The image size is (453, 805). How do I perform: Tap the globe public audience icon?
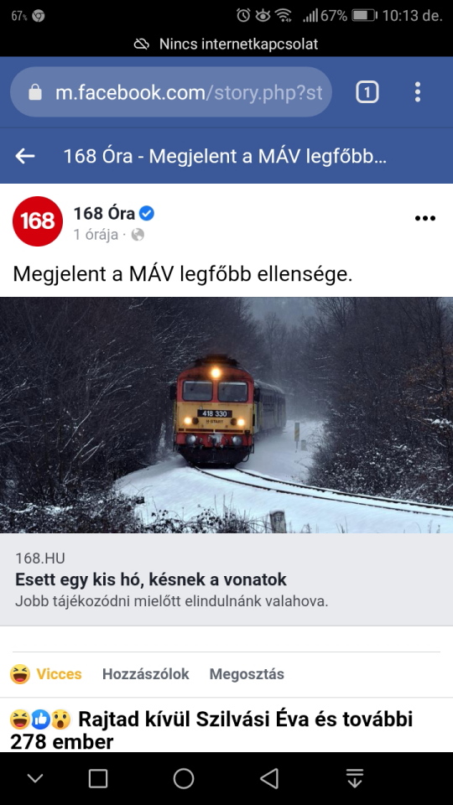[138, 235]
